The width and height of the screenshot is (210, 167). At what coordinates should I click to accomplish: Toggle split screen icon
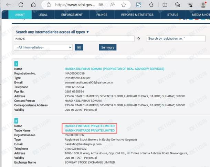(165, 5)
